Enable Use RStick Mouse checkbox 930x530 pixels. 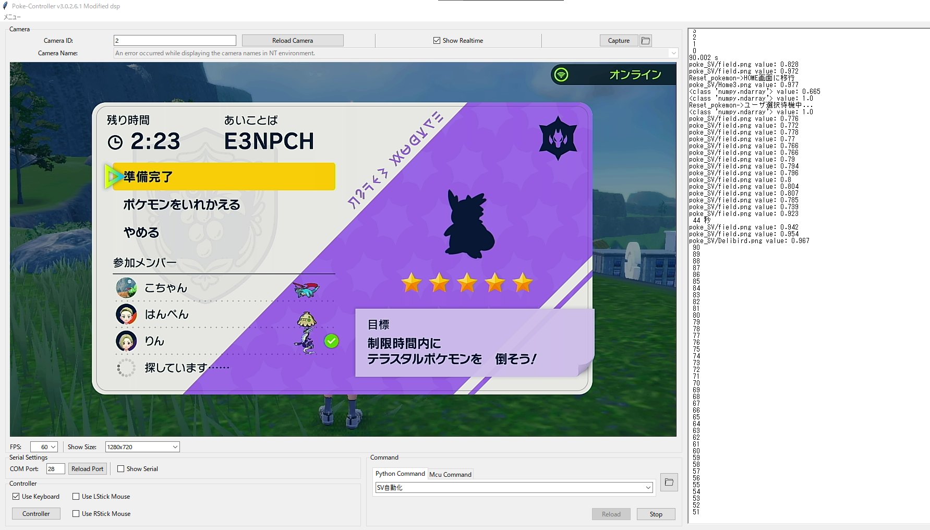click(76, 514)
